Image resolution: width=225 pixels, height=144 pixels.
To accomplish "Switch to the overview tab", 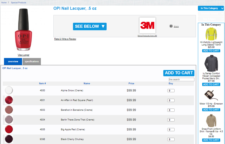I will click(x=13, y=61).
